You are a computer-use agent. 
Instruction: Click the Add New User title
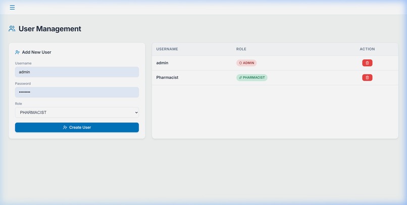pos(36,52)
